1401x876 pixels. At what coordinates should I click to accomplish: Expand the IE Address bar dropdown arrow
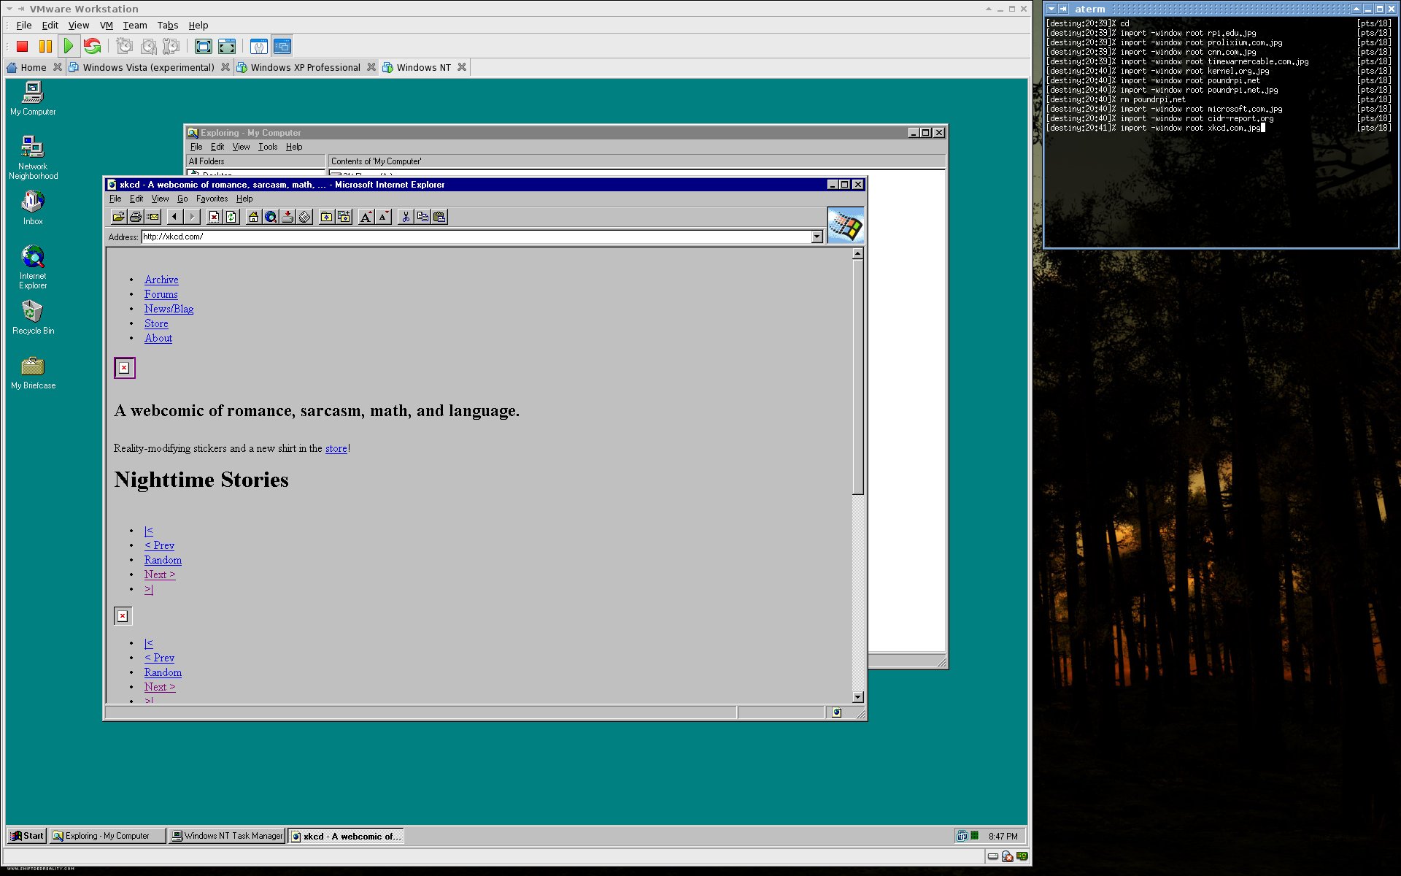[817, 237]
